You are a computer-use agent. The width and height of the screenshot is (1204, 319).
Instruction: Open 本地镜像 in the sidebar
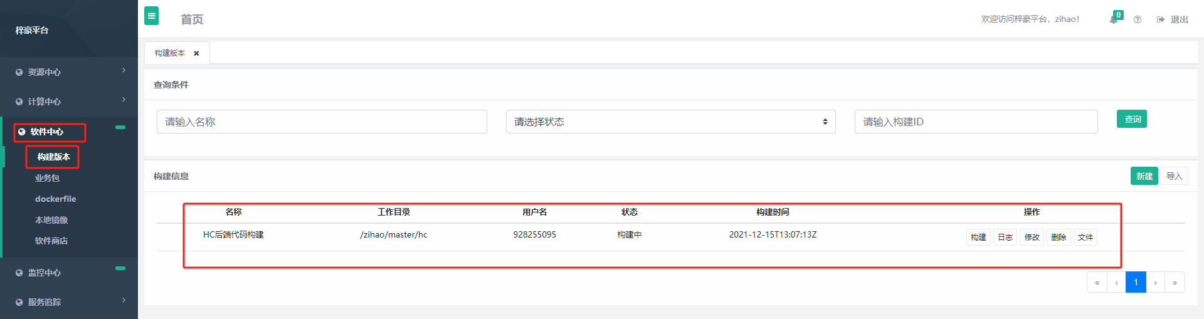[x=51, y=220]
